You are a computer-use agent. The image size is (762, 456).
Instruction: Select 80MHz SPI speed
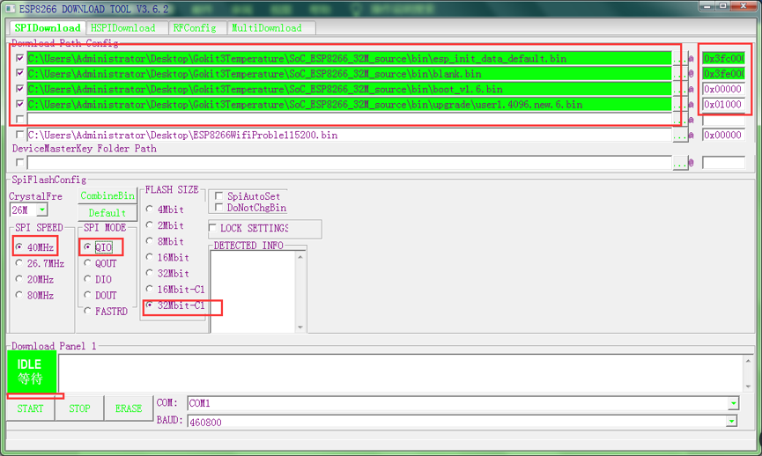click(35, 295)
